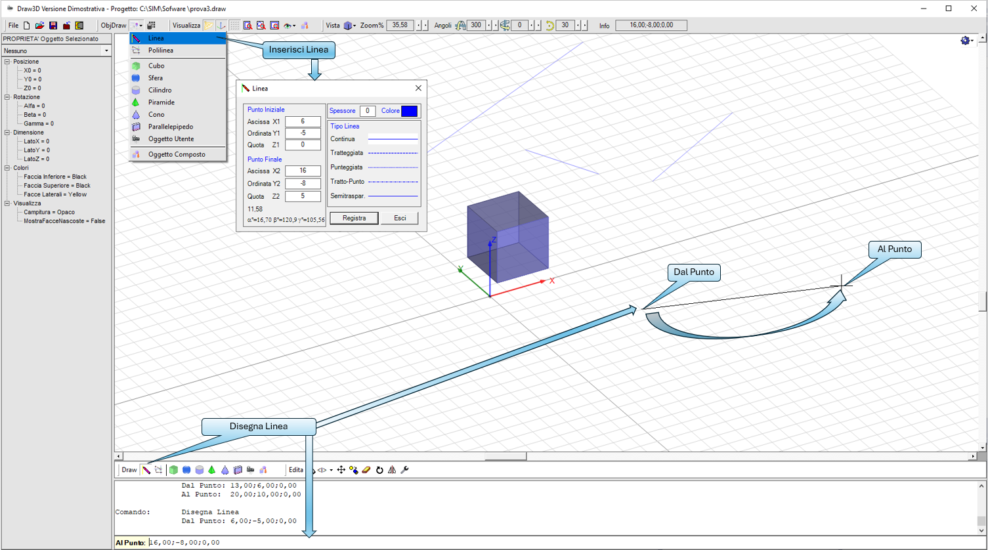Viewport: 988px width, 550px height.
Task: Save the project with the floppy disk icon
Action: (x=53, y=26)
